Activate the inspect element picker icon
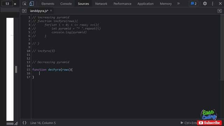Screen dimensions: 224x126 [24, 3]
